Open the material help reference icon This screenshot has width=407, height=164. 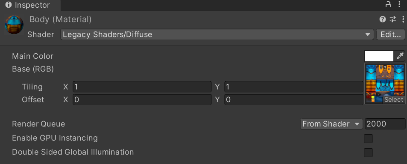pyautogui.click(x=382, y=19)
